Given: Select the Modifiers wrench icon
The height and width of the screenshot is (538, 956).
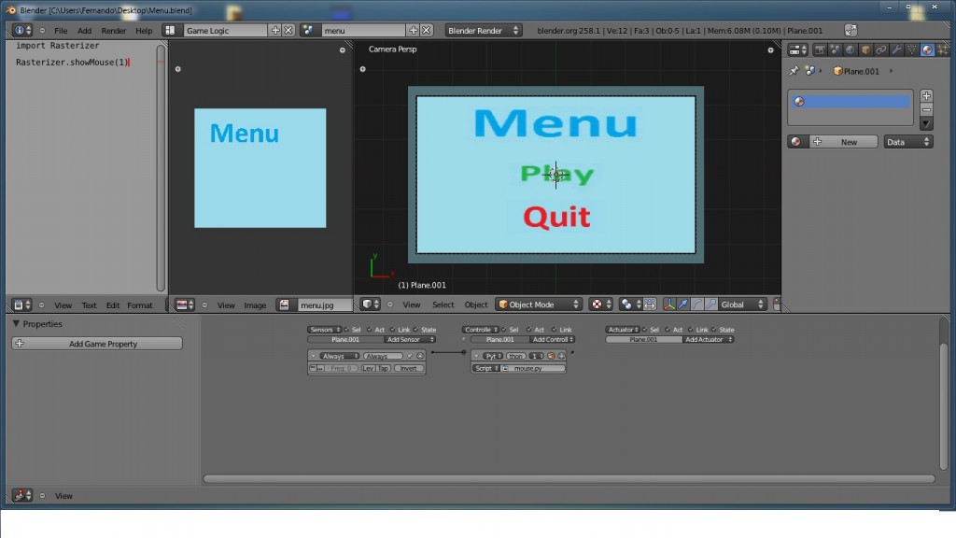Looking at the screenshot, I should [894, 50].
